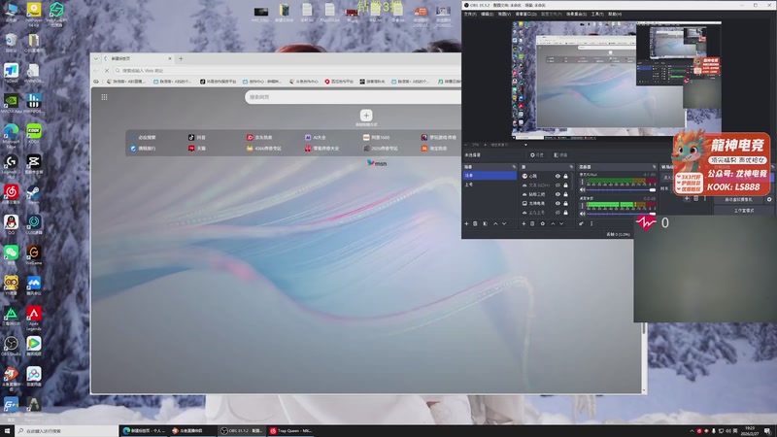777x437 pixels.
Task: Expand the browser tab list chevron
Action: click(95, 58)
